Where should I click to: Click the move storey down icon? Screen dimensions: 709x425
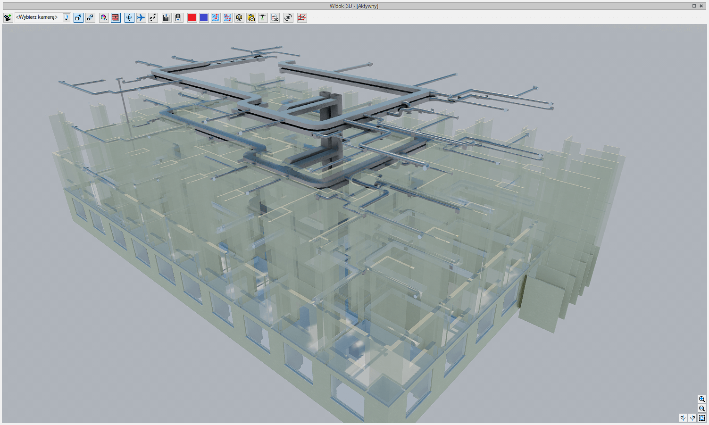(167, 17)
